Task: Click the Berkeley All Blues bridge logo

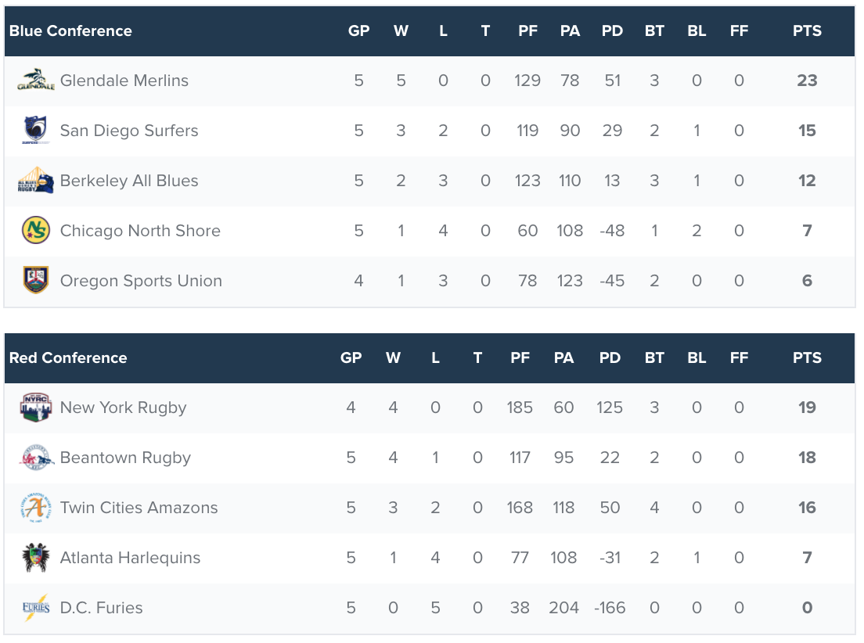Action: [36, 181]
